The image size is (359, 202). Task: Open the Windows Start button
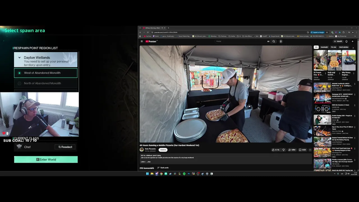147,174
